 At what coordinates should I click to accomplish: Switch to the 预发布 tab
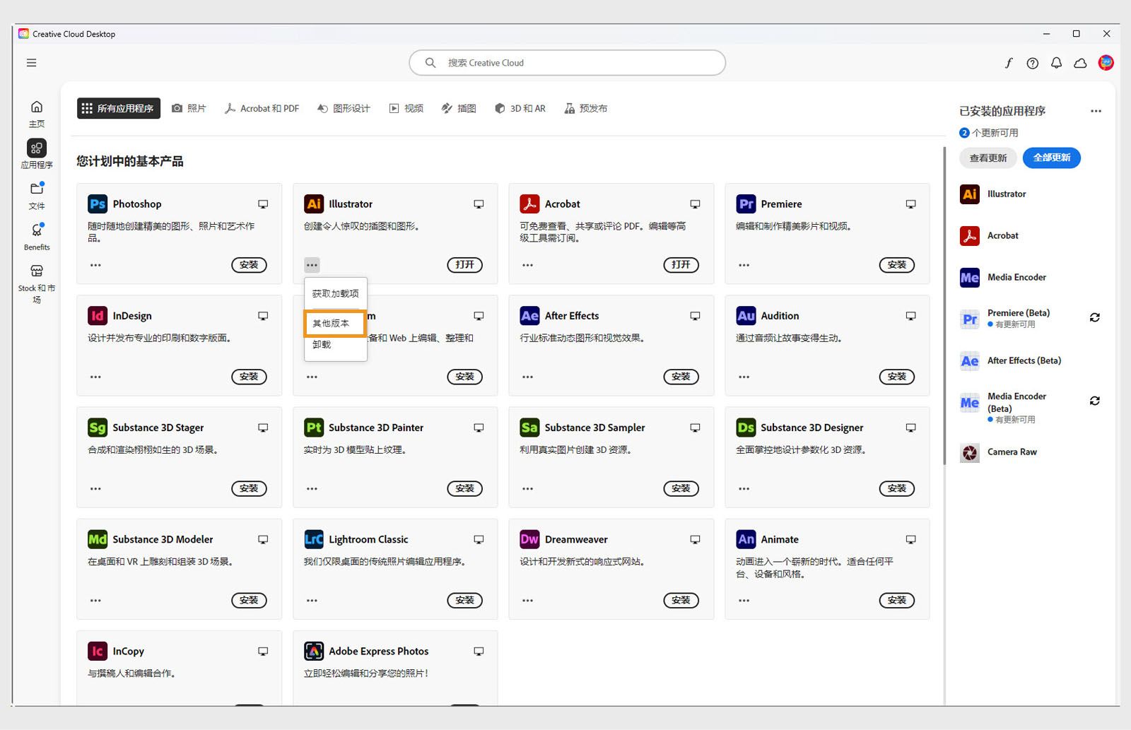pyautogui.click(x=586, y=108)
